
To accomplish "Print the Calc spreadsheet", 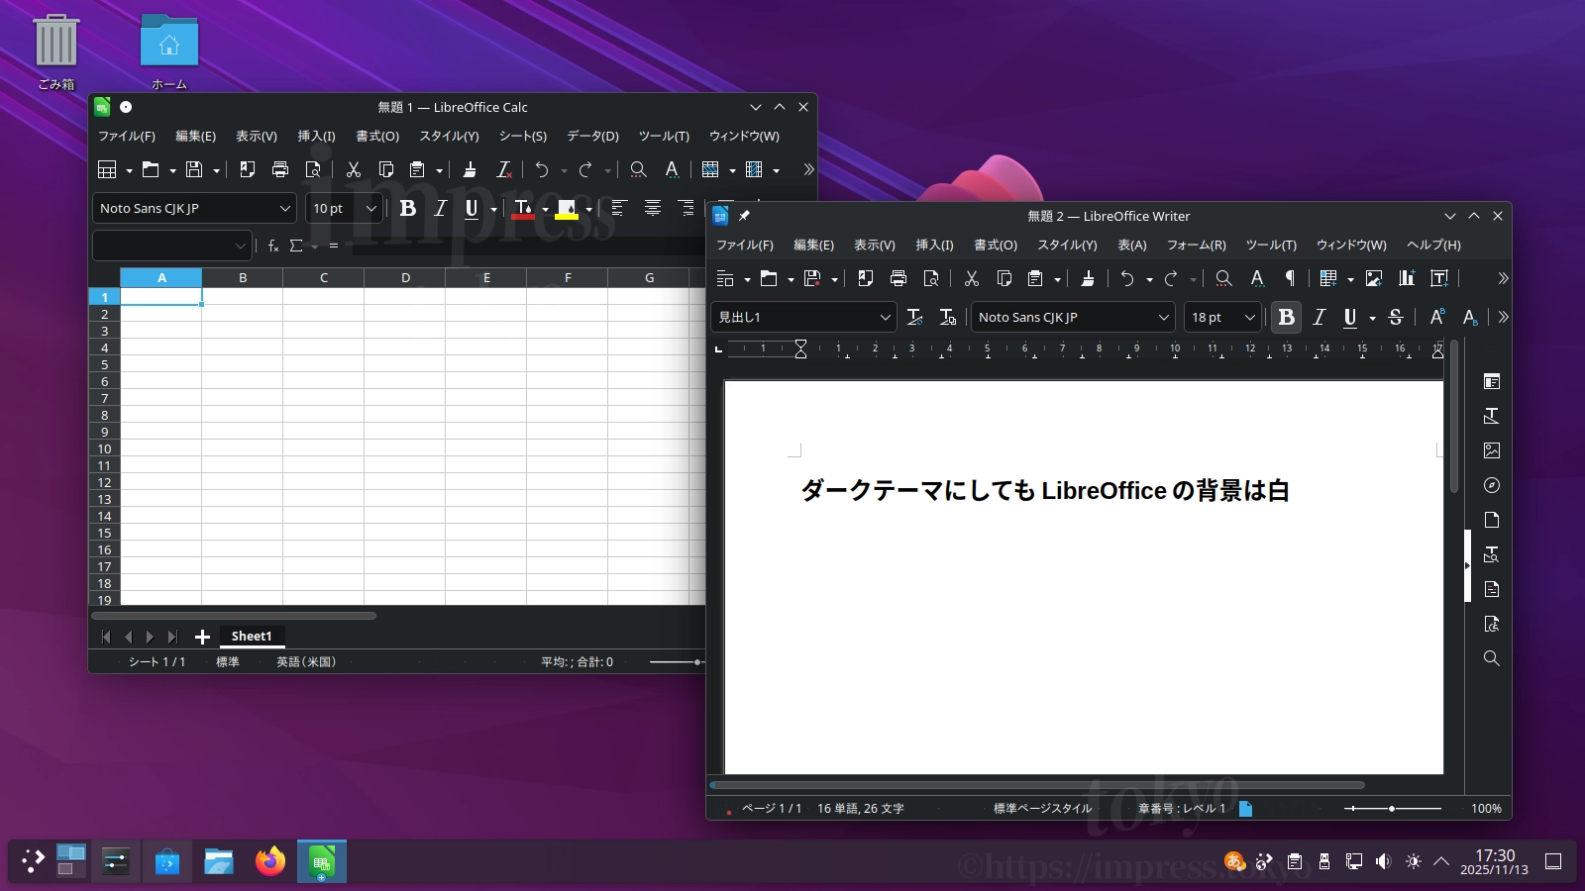I will (280, 169).
